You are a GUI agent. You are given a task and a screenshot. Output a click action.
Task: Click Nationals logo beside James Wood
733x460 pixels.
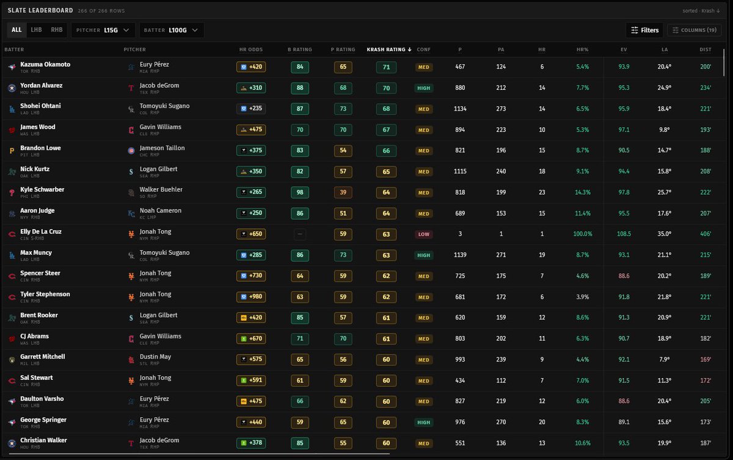[11, 130]
